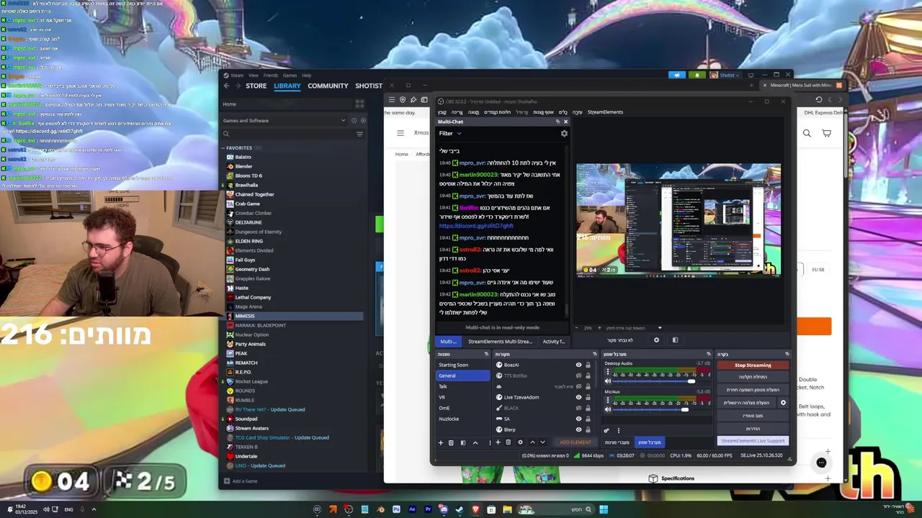This screenshot has width=922, height=518.
Task: Open scene filters icon in the OBS scenes toolbar
Action: (462, 442)
